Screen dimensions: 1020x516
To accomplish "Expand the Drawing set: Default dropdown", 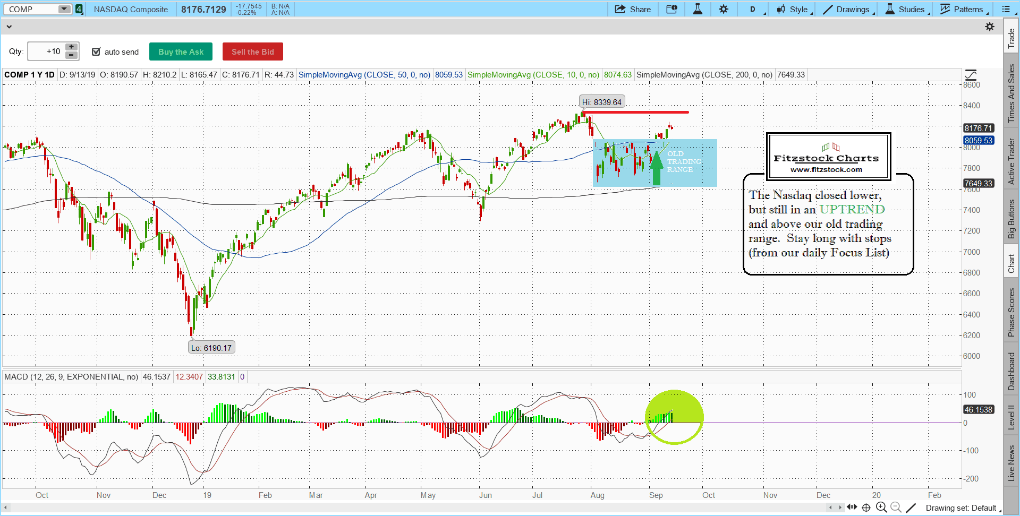I will tap(962, 508).
